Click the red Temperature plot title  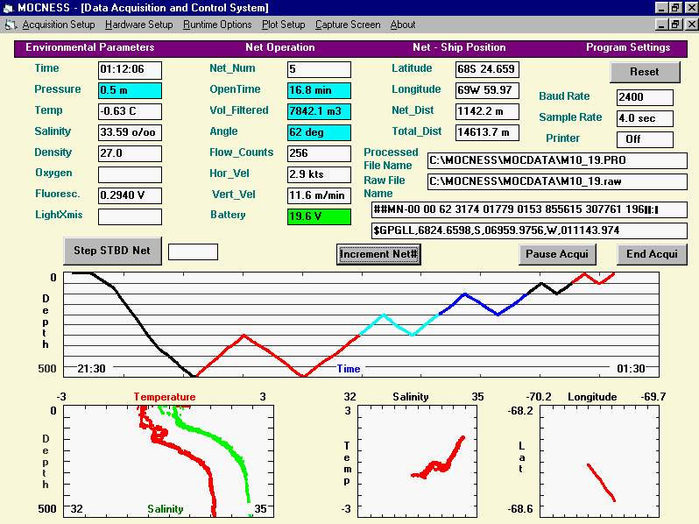165,397
